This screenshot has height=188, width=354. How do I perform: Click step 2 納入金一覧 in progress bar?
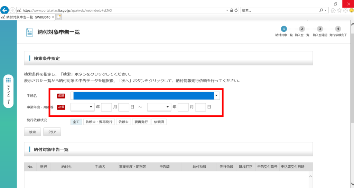point(302,29)
